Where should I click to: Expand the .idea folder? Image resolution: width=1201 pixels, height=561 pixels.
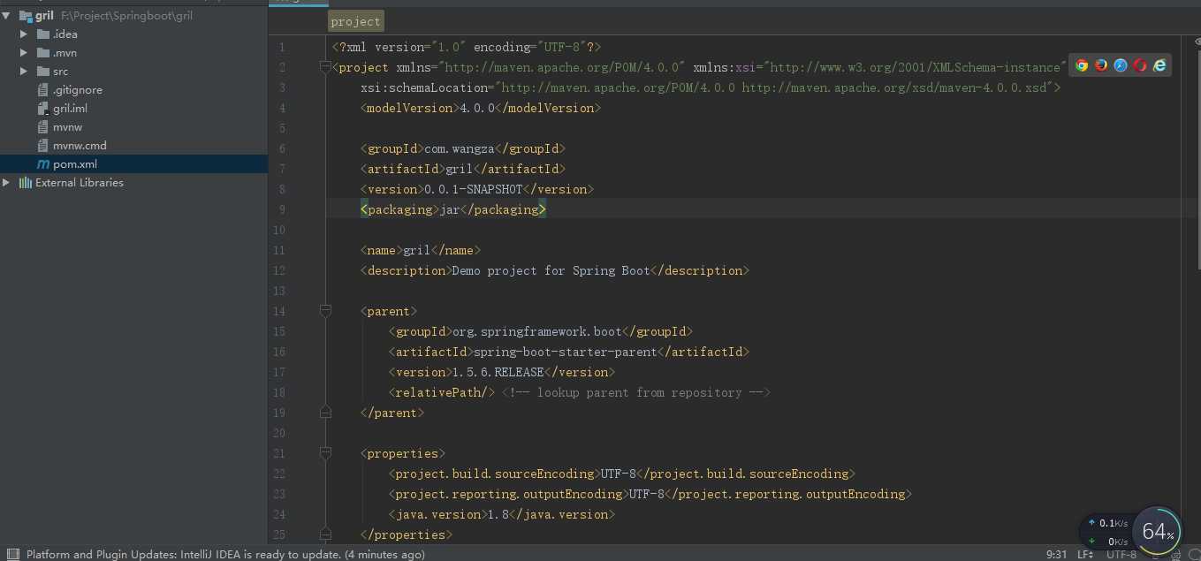coord(25,34)
